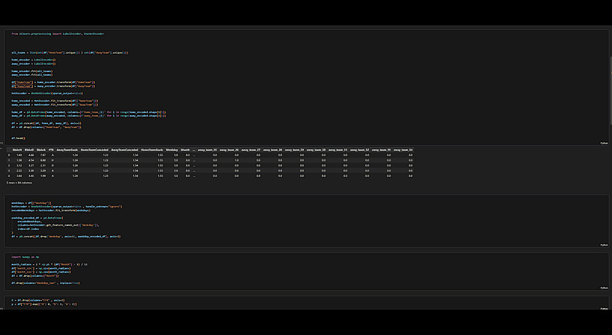Click the B365H column header
The width and height of the screenshot is (612, 335).
click(x=19, y=149)
